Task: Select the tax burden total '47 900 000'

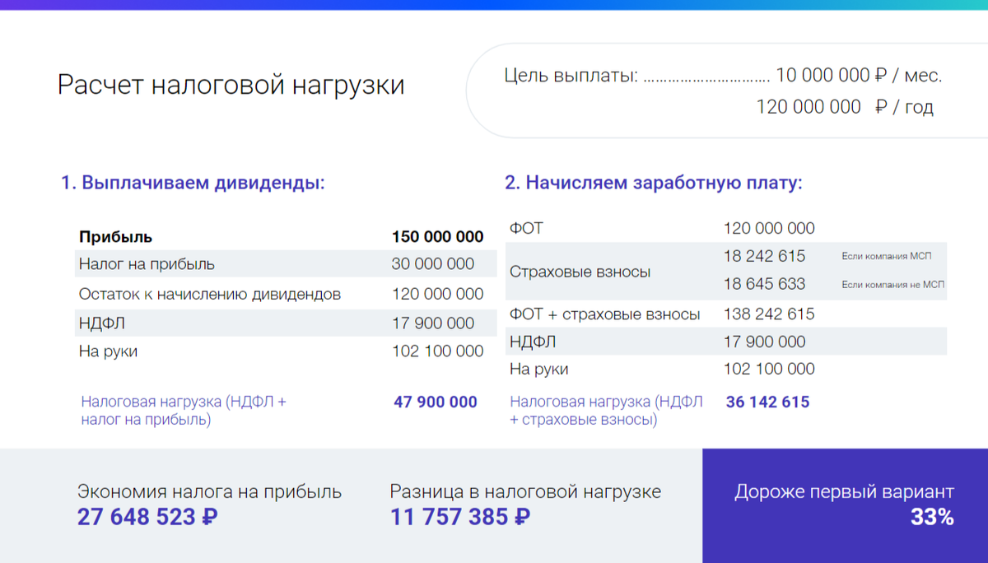Action: (436, 402)
